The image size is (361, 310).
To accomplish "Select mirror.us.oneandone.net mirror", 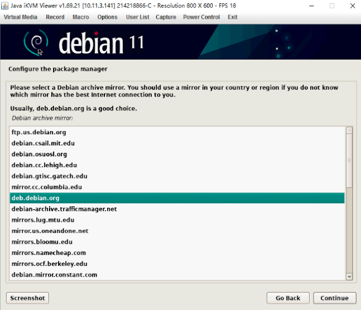I will coord(177,231).
